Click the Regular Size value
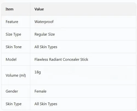This screenshot has width=137, height=111. [45, 34]
